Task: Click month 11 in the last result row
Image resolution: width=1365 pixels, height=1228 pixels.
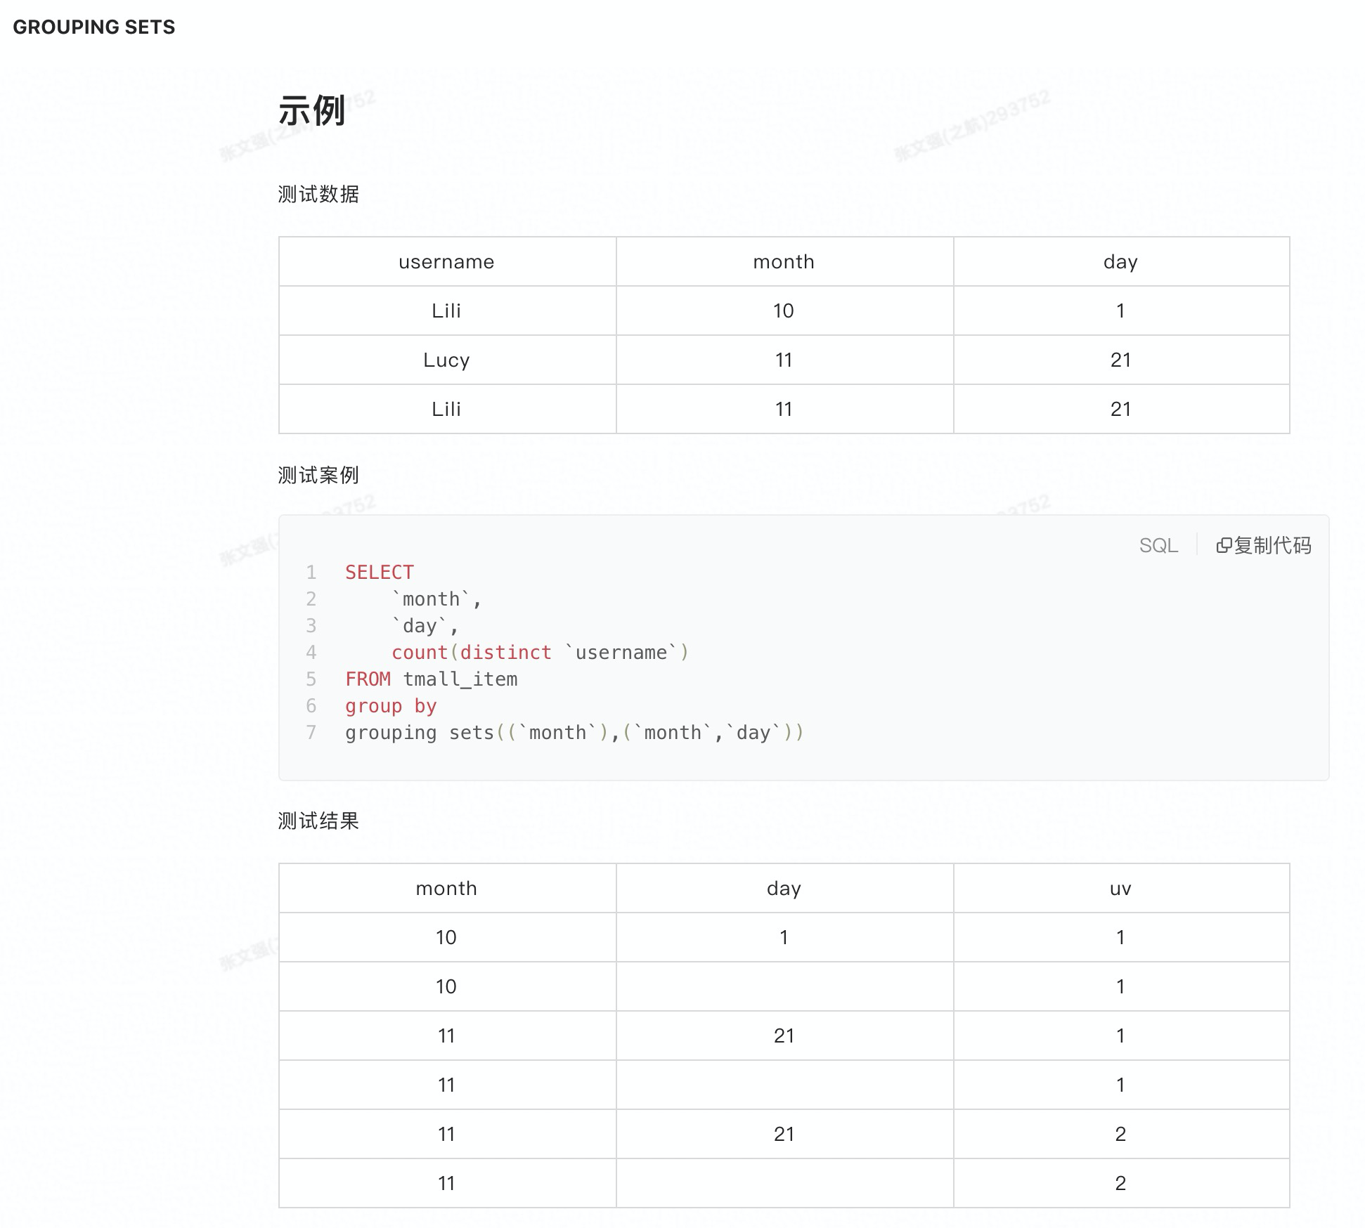Action: (446, 1184)
